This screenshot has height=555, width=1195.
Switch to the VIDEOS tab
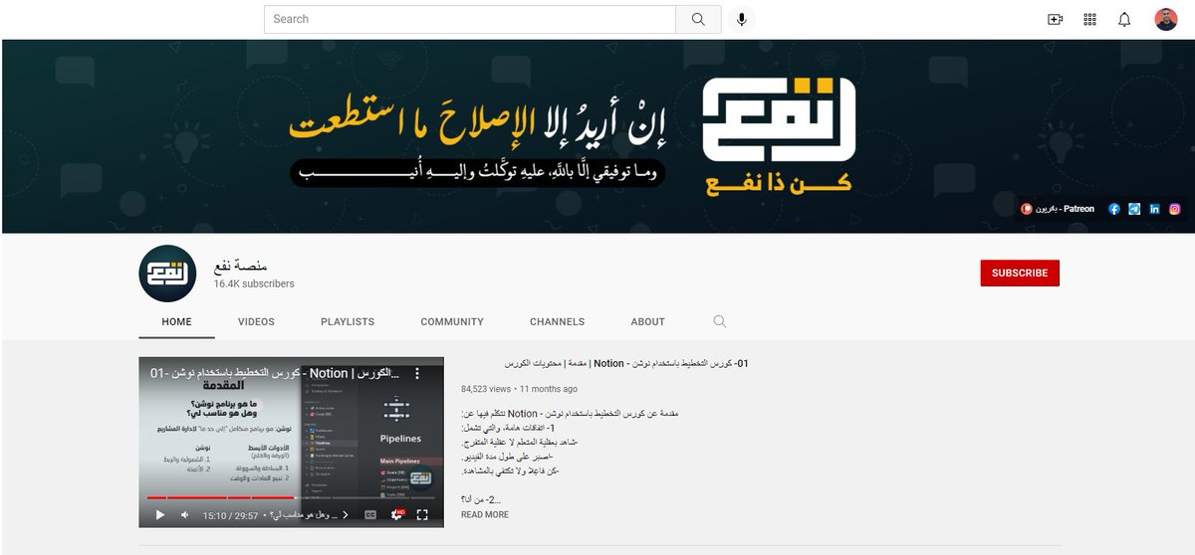tap(256, 321)
